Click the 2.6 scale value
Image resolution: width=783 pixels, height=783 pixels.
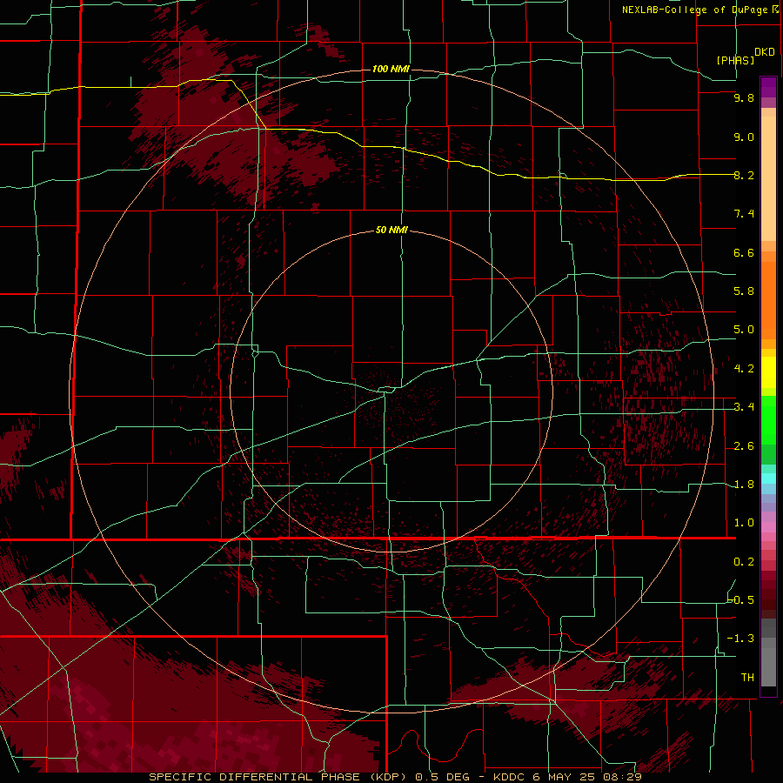(744, 446)
